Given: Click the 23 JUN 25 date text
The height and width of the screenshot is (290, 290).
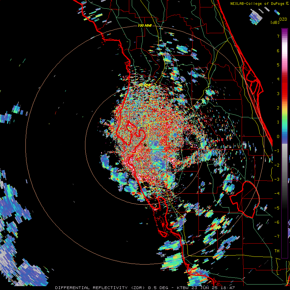Looking at the screenshot, I should coord(204,288).
